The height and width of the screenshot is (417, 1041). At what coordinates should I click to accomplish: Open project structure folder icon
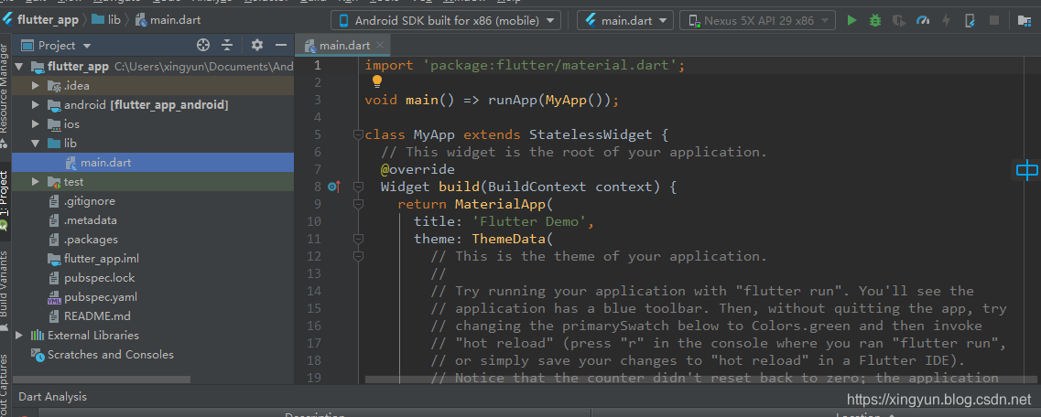1025,20
